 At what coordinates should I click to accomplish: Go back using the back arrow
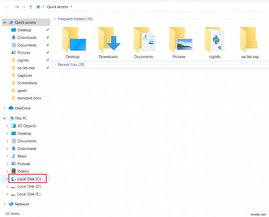(x=7, y=7)
